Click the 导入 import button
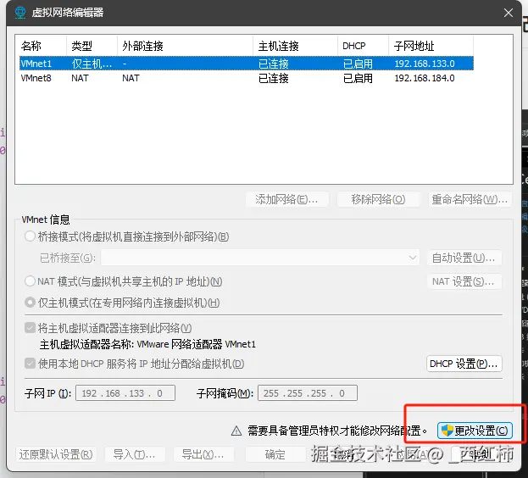Image resolution: width=528 pixels, height=478 pixels. 135,454
